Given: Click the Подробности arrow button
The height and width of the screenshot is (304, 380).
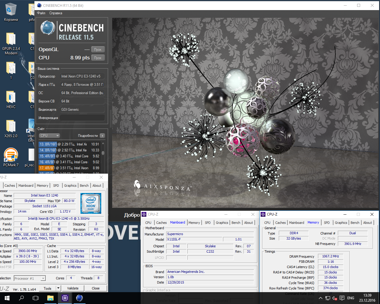Looking at the screenshot, I should coord(102,136).
